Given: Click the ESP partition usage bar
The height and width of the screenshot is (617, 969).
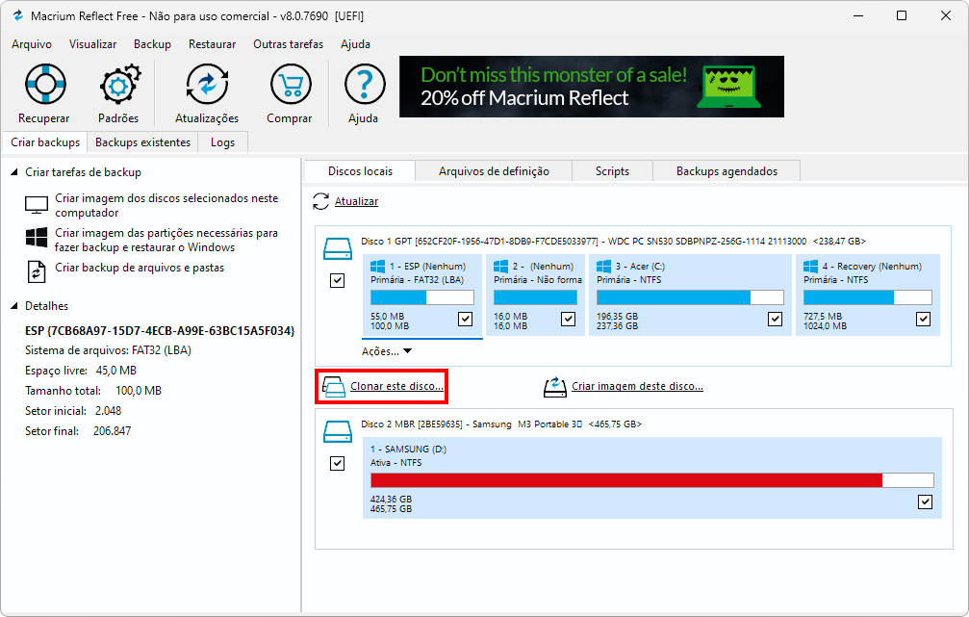Looking at the screenshot, I should [x=422, y=297].
